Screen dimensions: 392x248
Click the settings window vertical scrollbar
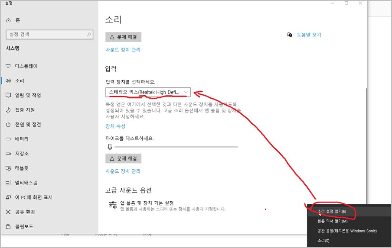(366, 146)
